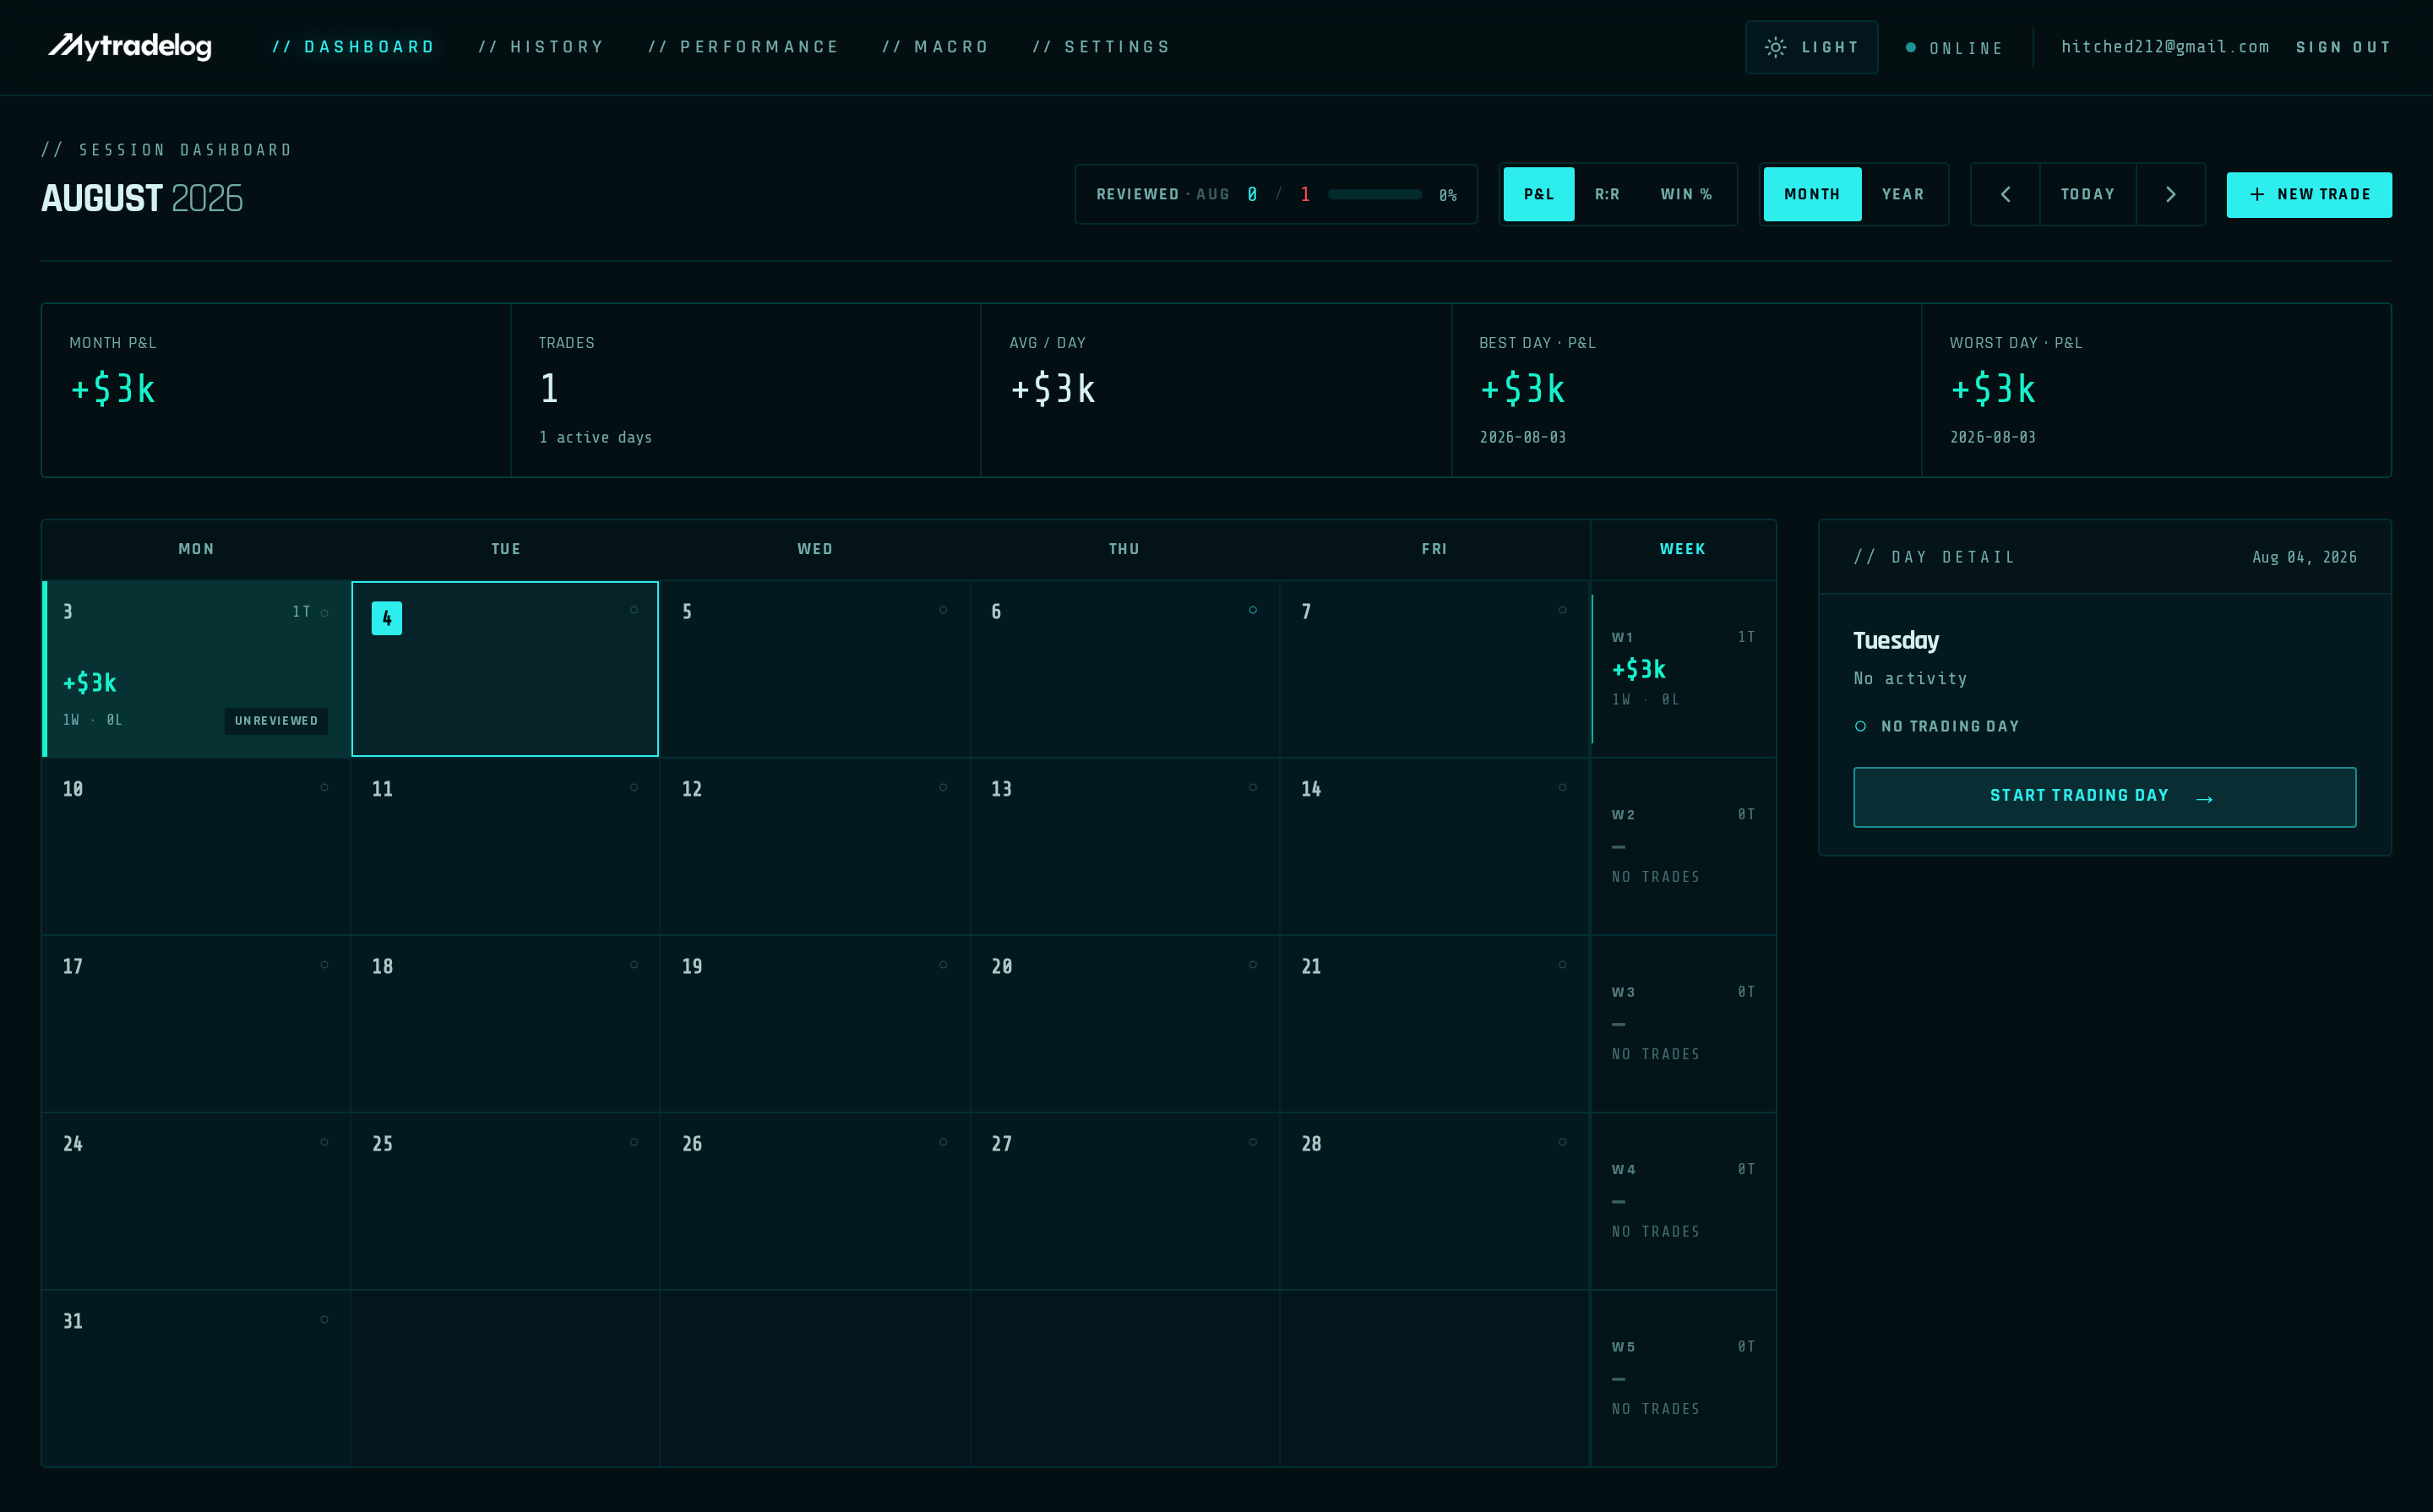Image resolution: width=2433 pixels, height=1512 pixels.
Task: Open the History nav tab
Action: click(541, 47)
